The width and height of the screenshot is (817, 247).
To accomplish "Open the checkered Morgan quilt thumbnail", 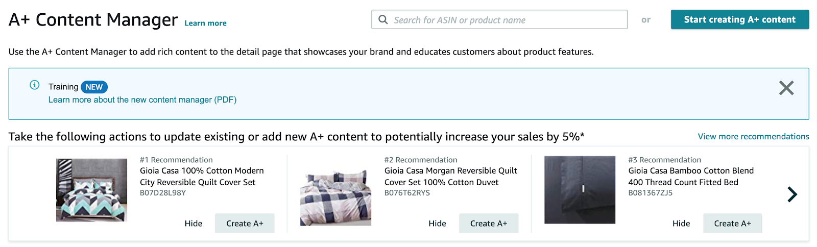I will [x=335, y=197].
